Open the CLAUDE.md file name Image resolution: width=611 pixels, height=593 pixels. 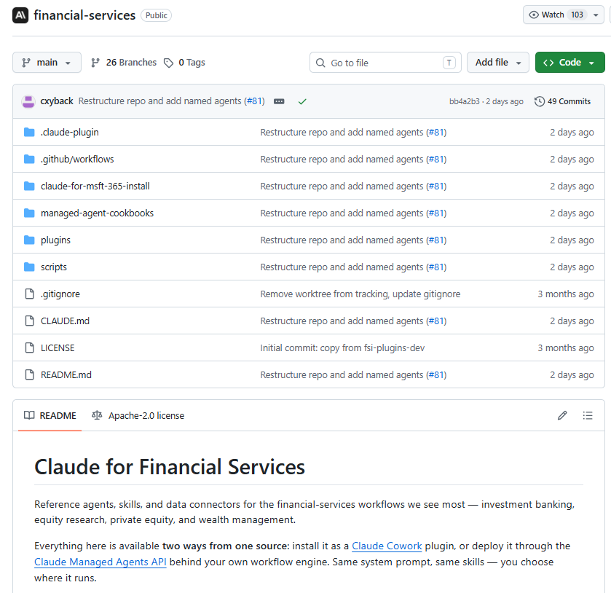point(65,321)
